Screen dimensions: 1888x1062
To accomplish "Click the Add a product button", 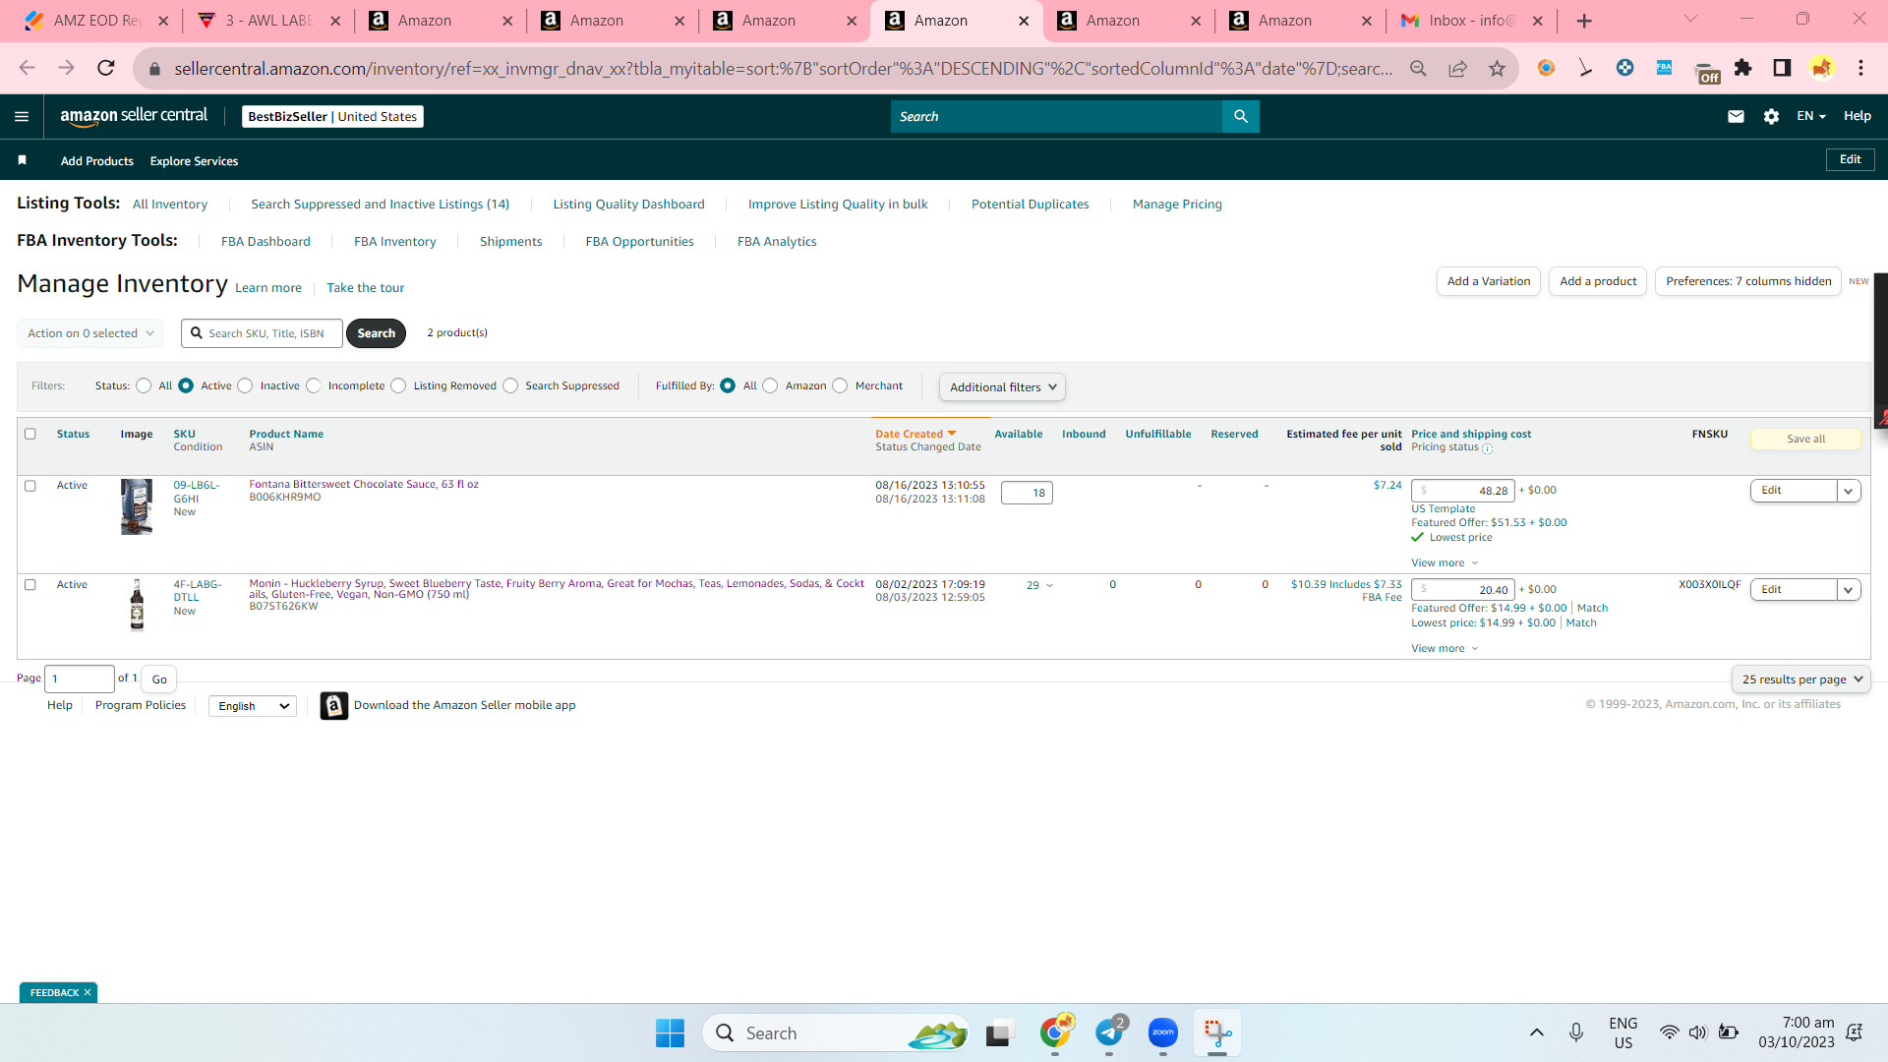I will (1598, 281).
